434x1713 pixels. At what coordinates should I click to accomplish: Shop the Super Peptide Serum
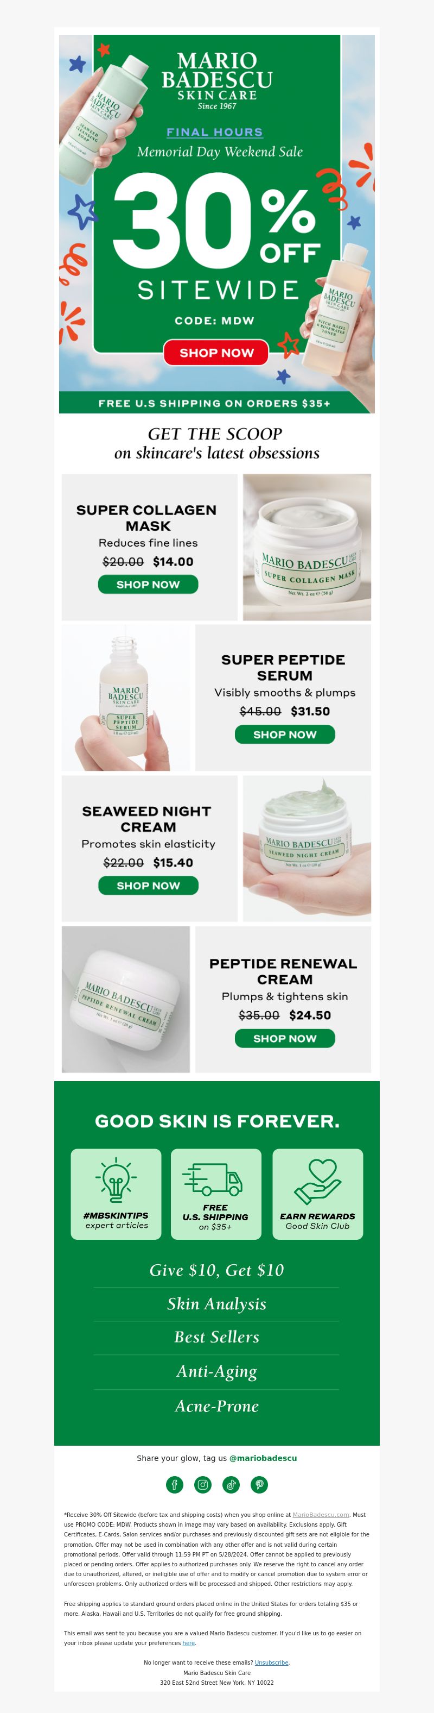285,734
